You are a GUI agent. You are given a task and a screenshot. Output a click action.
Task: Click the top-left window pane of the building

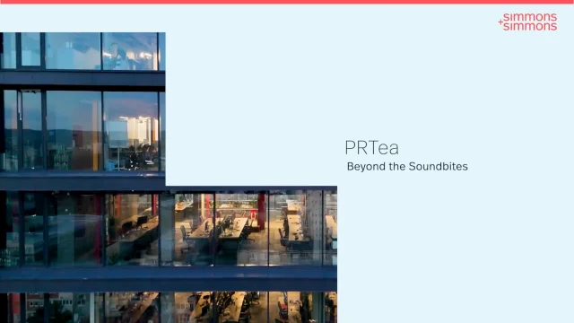9,50
